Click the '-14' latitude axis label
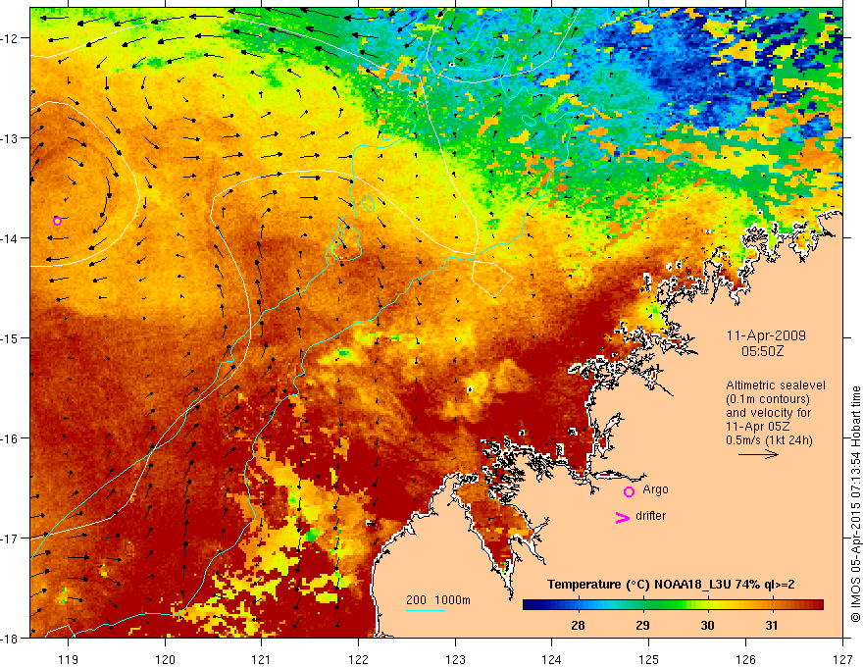Screen dimensions: 863x667 (11, 238)
